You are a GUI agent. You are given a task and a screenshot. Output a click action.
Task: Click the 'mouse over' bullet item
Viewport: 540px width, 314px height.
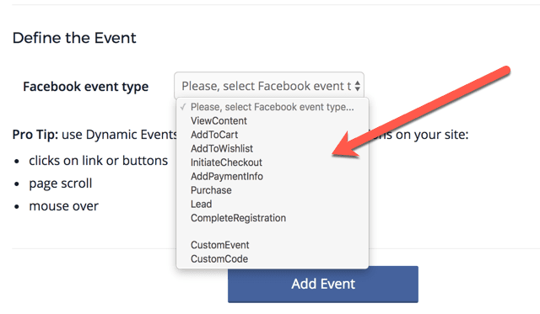coord(64,206)
